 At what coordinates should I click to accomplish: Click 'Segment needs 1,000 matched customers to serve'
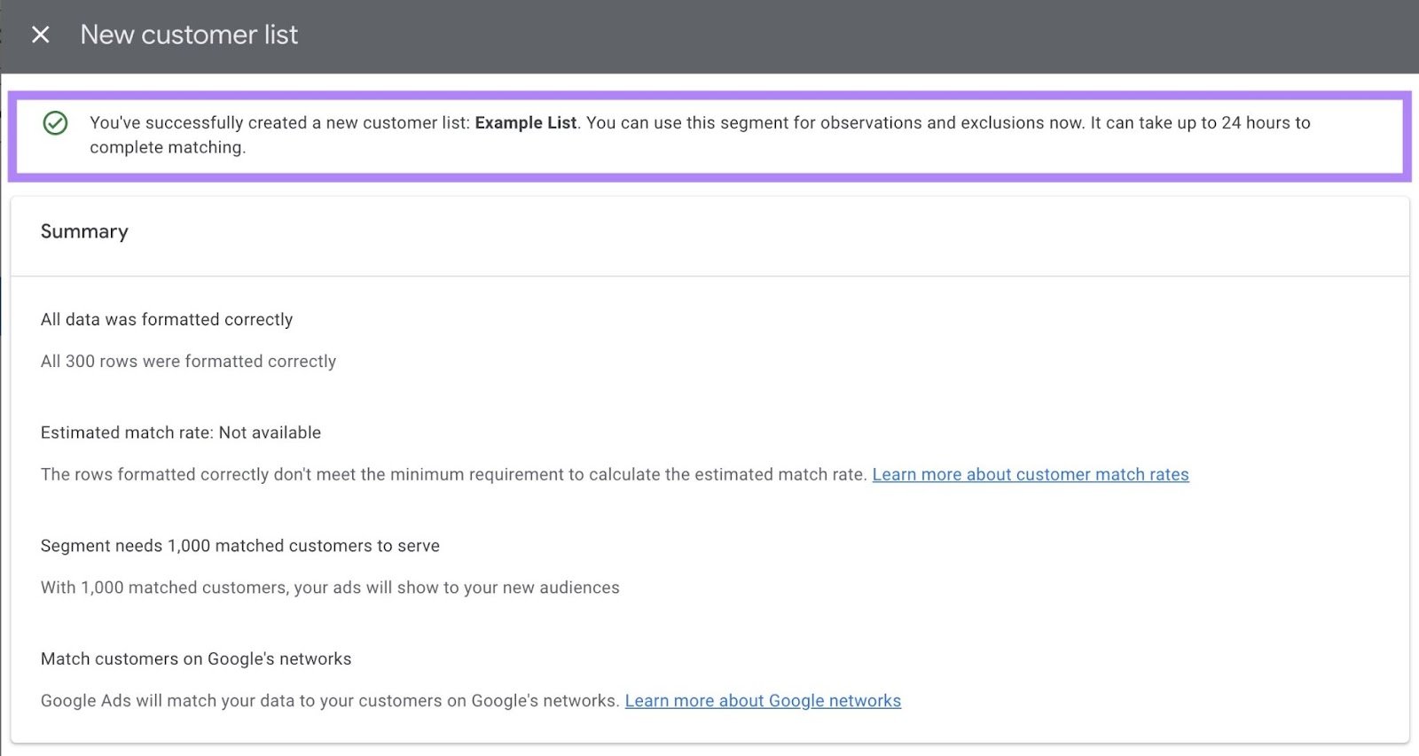(240, 546)
